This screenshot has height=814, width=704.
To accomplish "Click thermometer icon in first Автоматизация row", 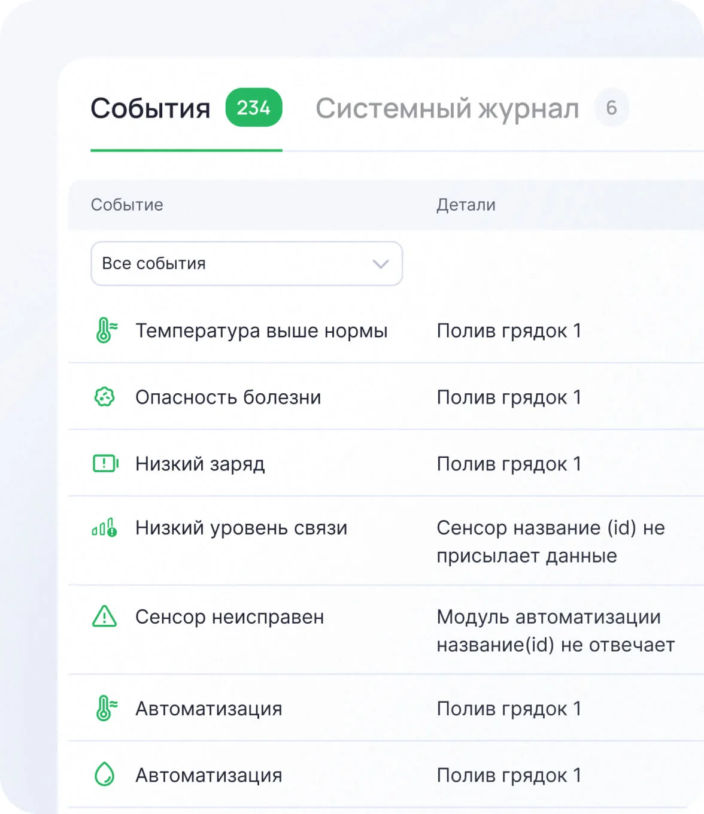I will [x=106, y=708].
